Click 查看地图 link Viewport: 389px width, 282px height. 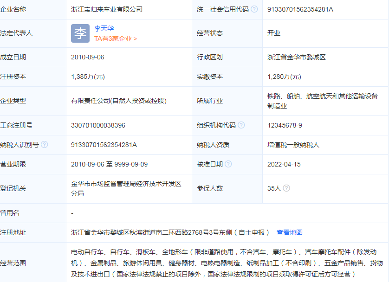coord(290,232)
